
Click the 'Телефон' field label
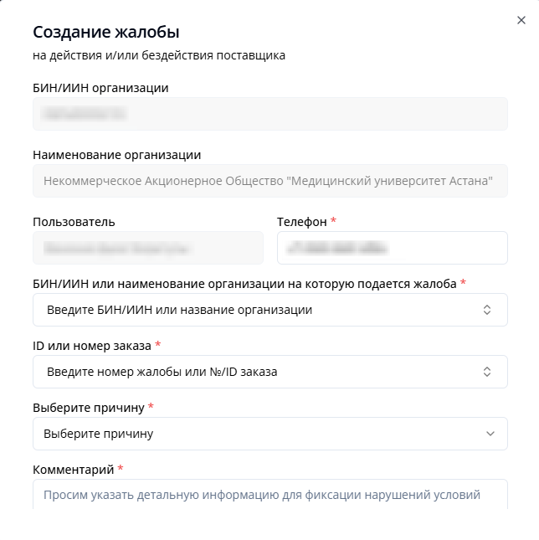302,222
